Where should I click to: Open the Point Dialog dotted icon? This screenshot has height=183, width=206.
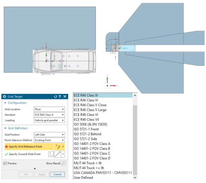51,154
